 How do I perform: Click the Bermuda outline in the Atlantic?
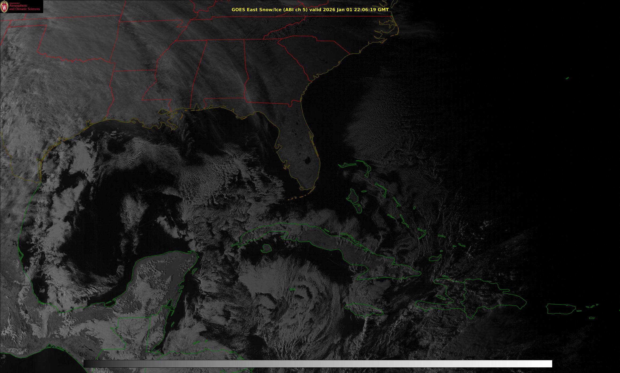(x=567, y=78)
